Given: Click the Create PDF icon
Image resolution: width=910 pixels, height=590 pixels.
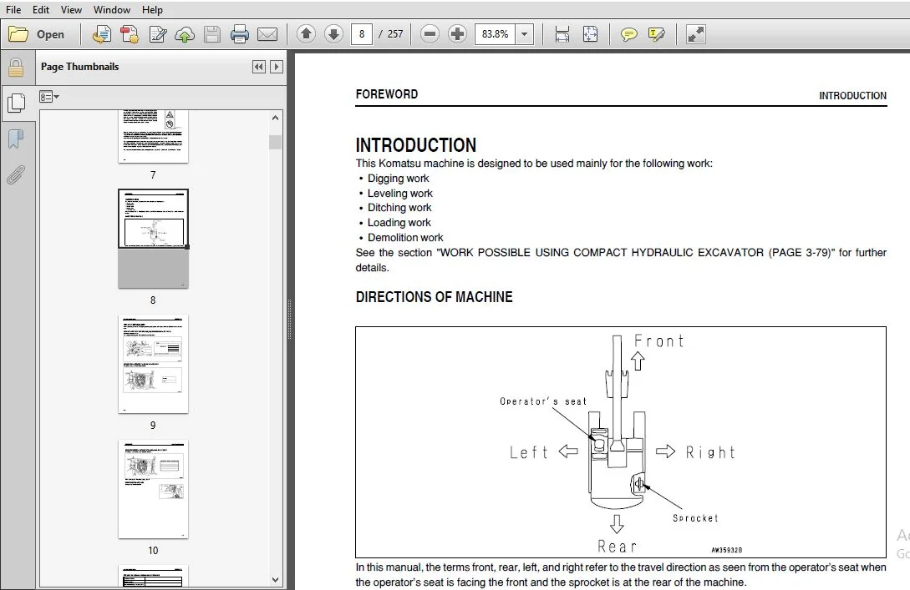Looking at the screenshot, I should pos(102,34).
